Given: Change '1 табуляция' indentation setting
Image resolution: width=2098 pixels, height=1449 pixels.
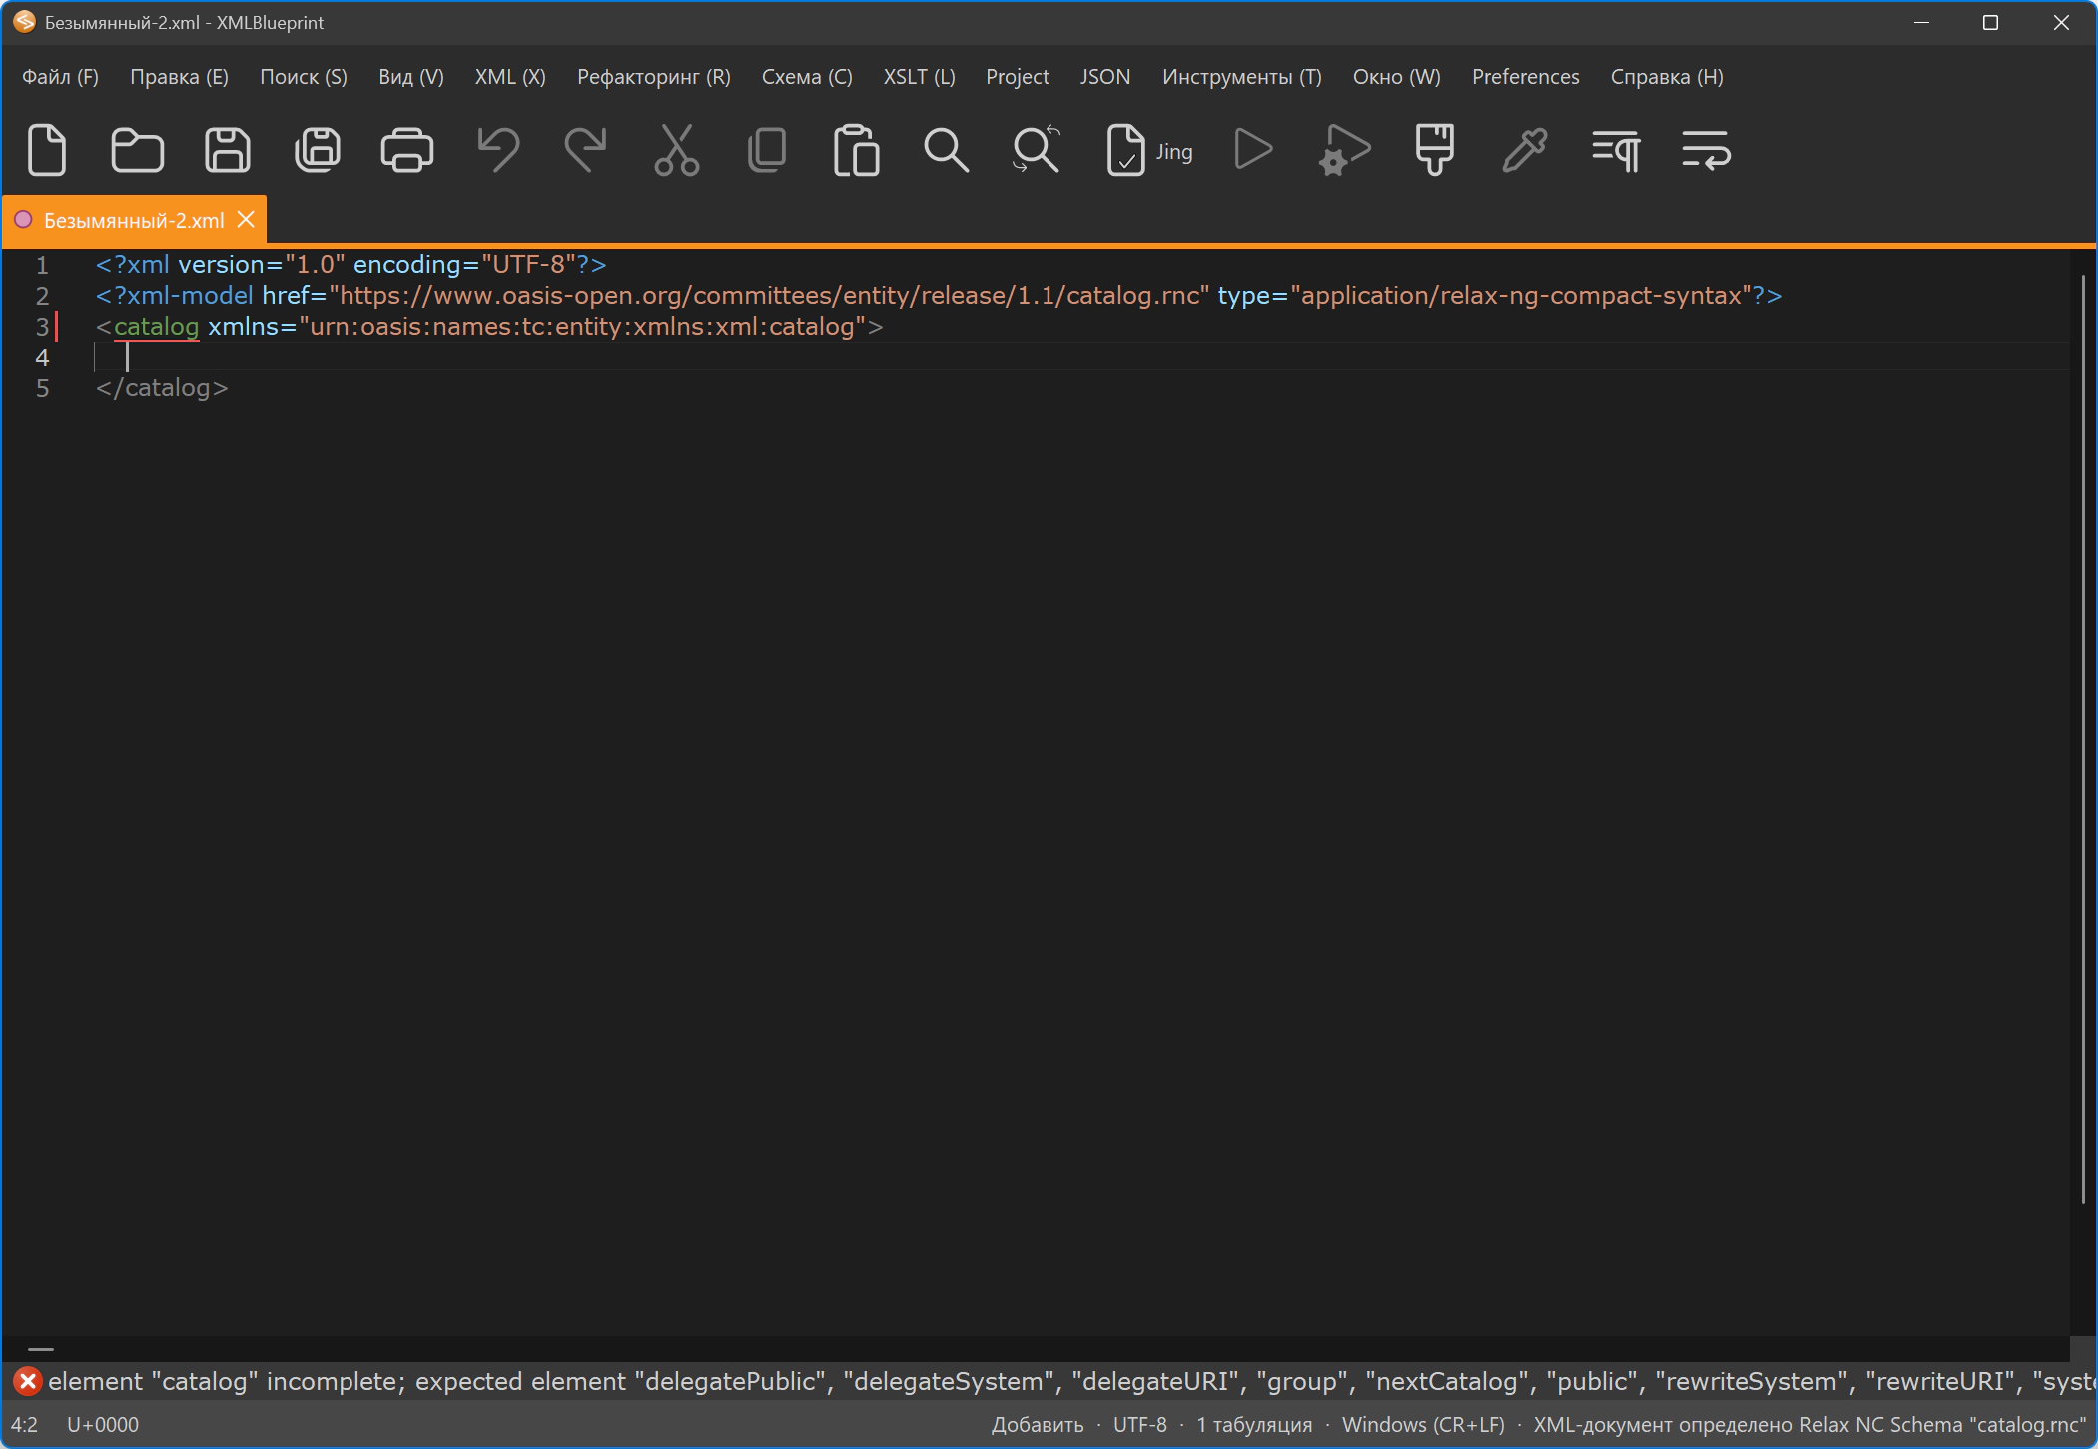Looking at the screenshot, I should (1255, 1425).
